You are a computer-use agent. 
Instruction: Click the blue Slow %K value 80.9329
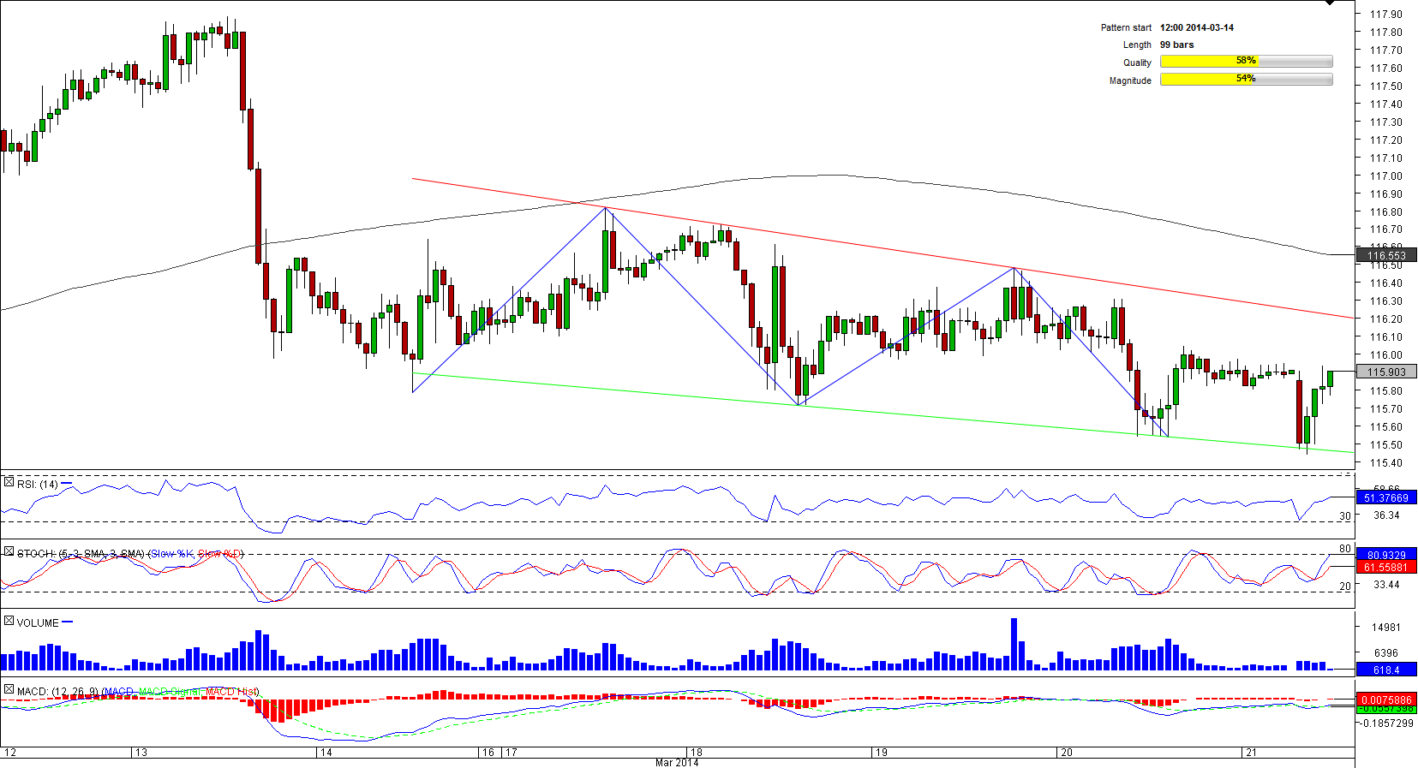(1385, 555)
